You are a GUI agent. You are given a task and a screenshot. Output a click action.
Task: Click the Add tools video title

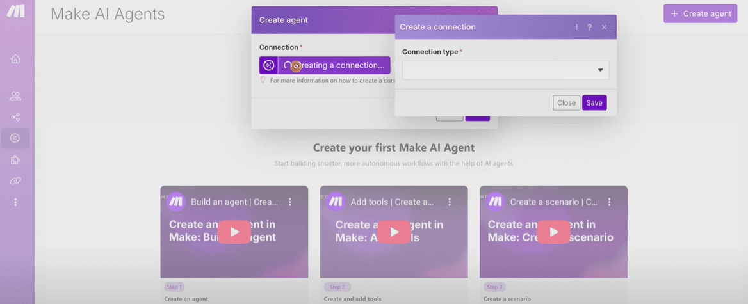click(x=392, y=202)
